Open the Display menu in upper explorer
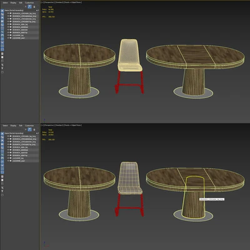 [x=13, y=2]
